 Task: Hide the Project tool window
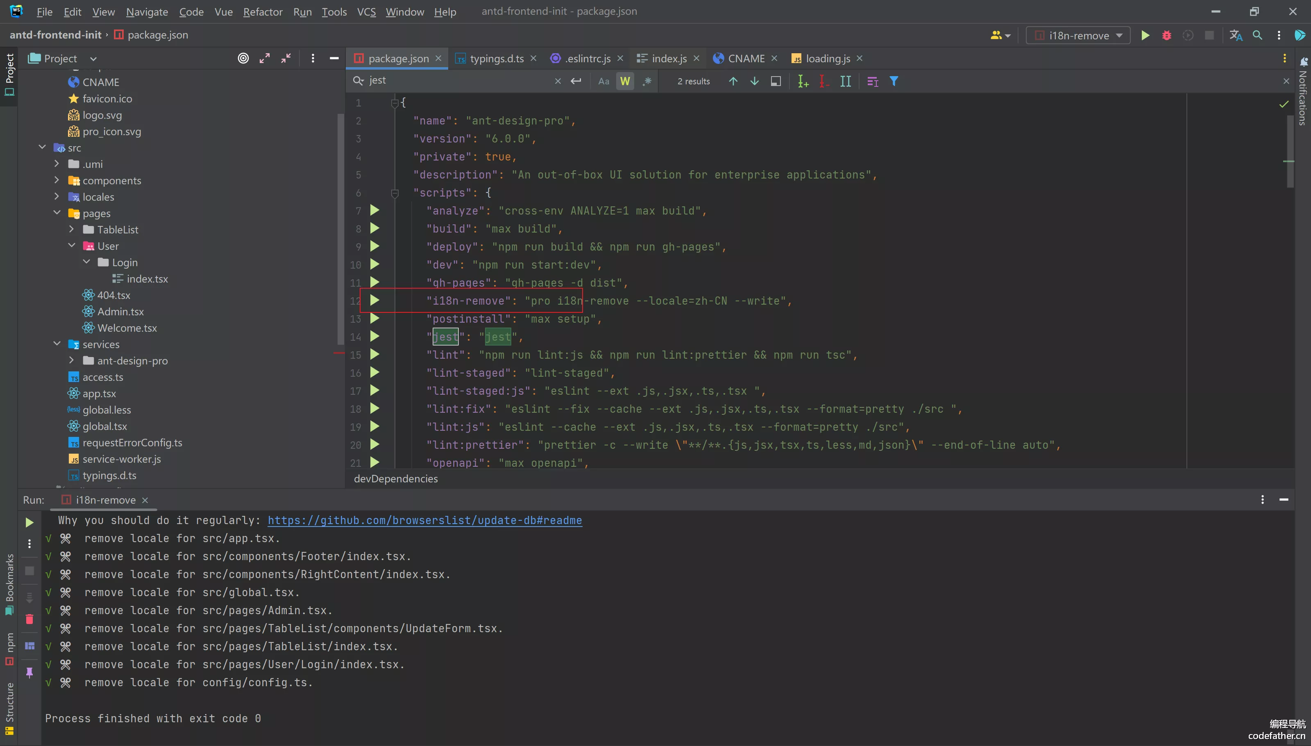(x=334, y=59)
